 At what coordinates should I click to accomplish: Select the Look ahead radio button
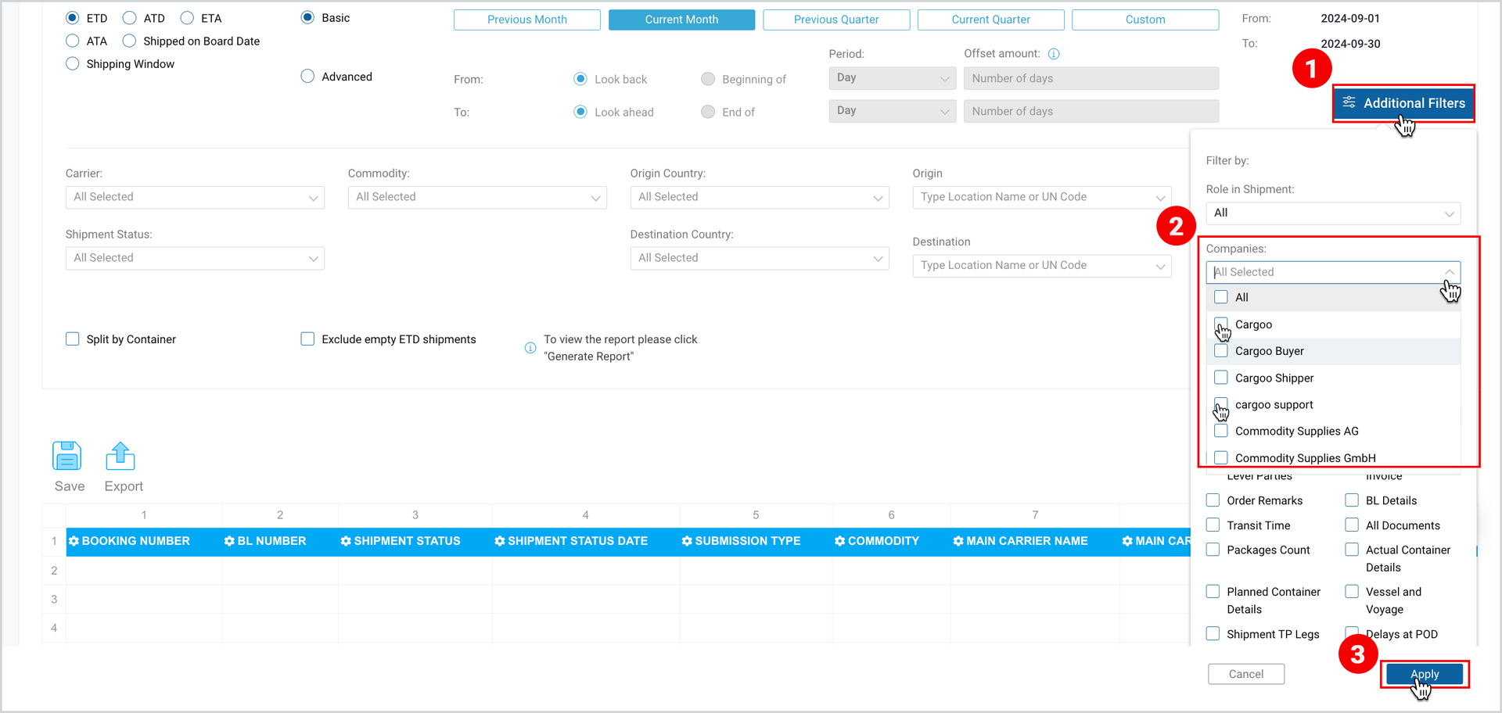(x=580, y=112)
